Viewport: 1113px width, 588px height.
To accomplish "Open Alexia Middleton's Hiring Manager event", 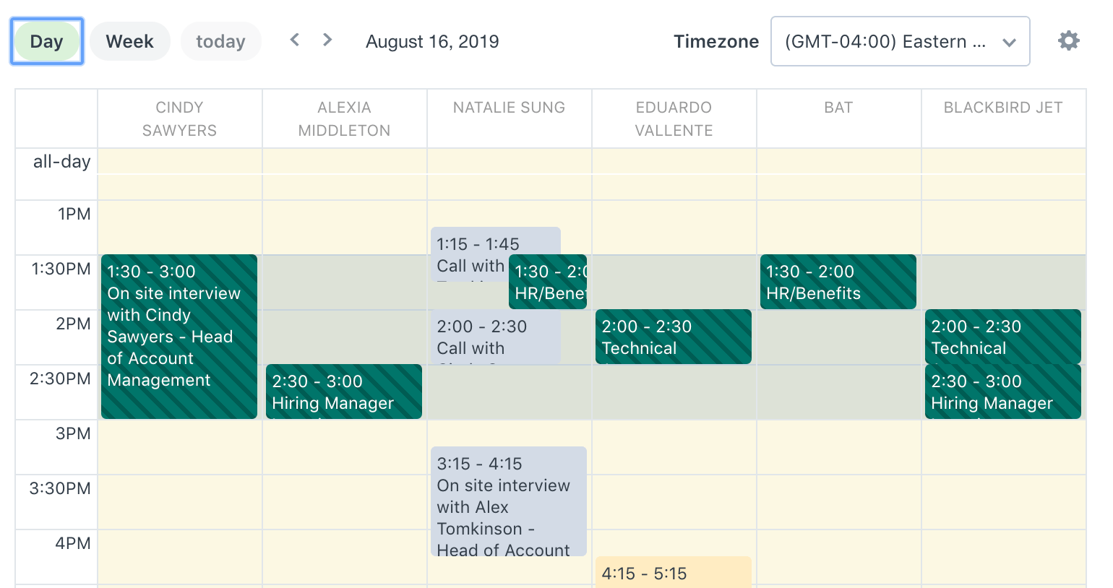I will coord(344,392).
